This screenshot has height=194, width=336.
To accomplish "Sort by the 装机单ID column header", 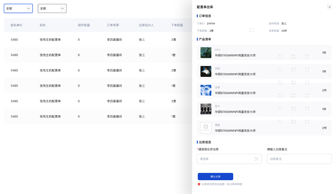I will 16,25.
